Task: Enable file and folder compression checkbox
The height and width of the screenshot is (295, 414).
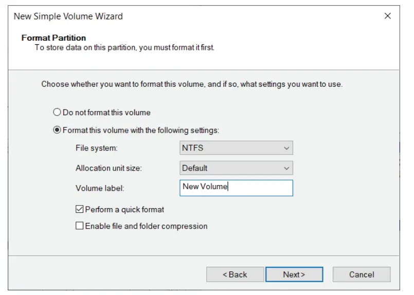Action: tap(79, 226)
